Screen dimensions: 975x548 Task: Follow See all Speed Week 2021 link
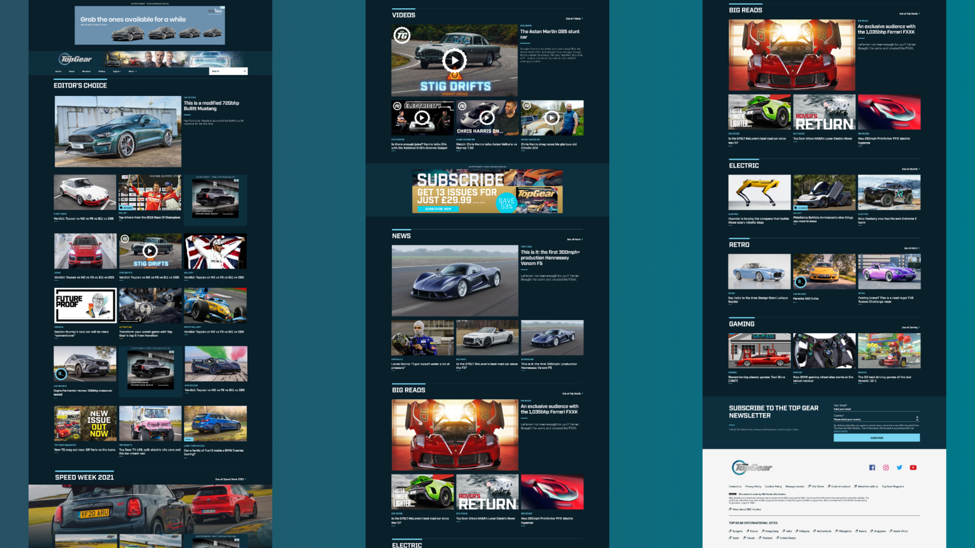pos(231,479)
